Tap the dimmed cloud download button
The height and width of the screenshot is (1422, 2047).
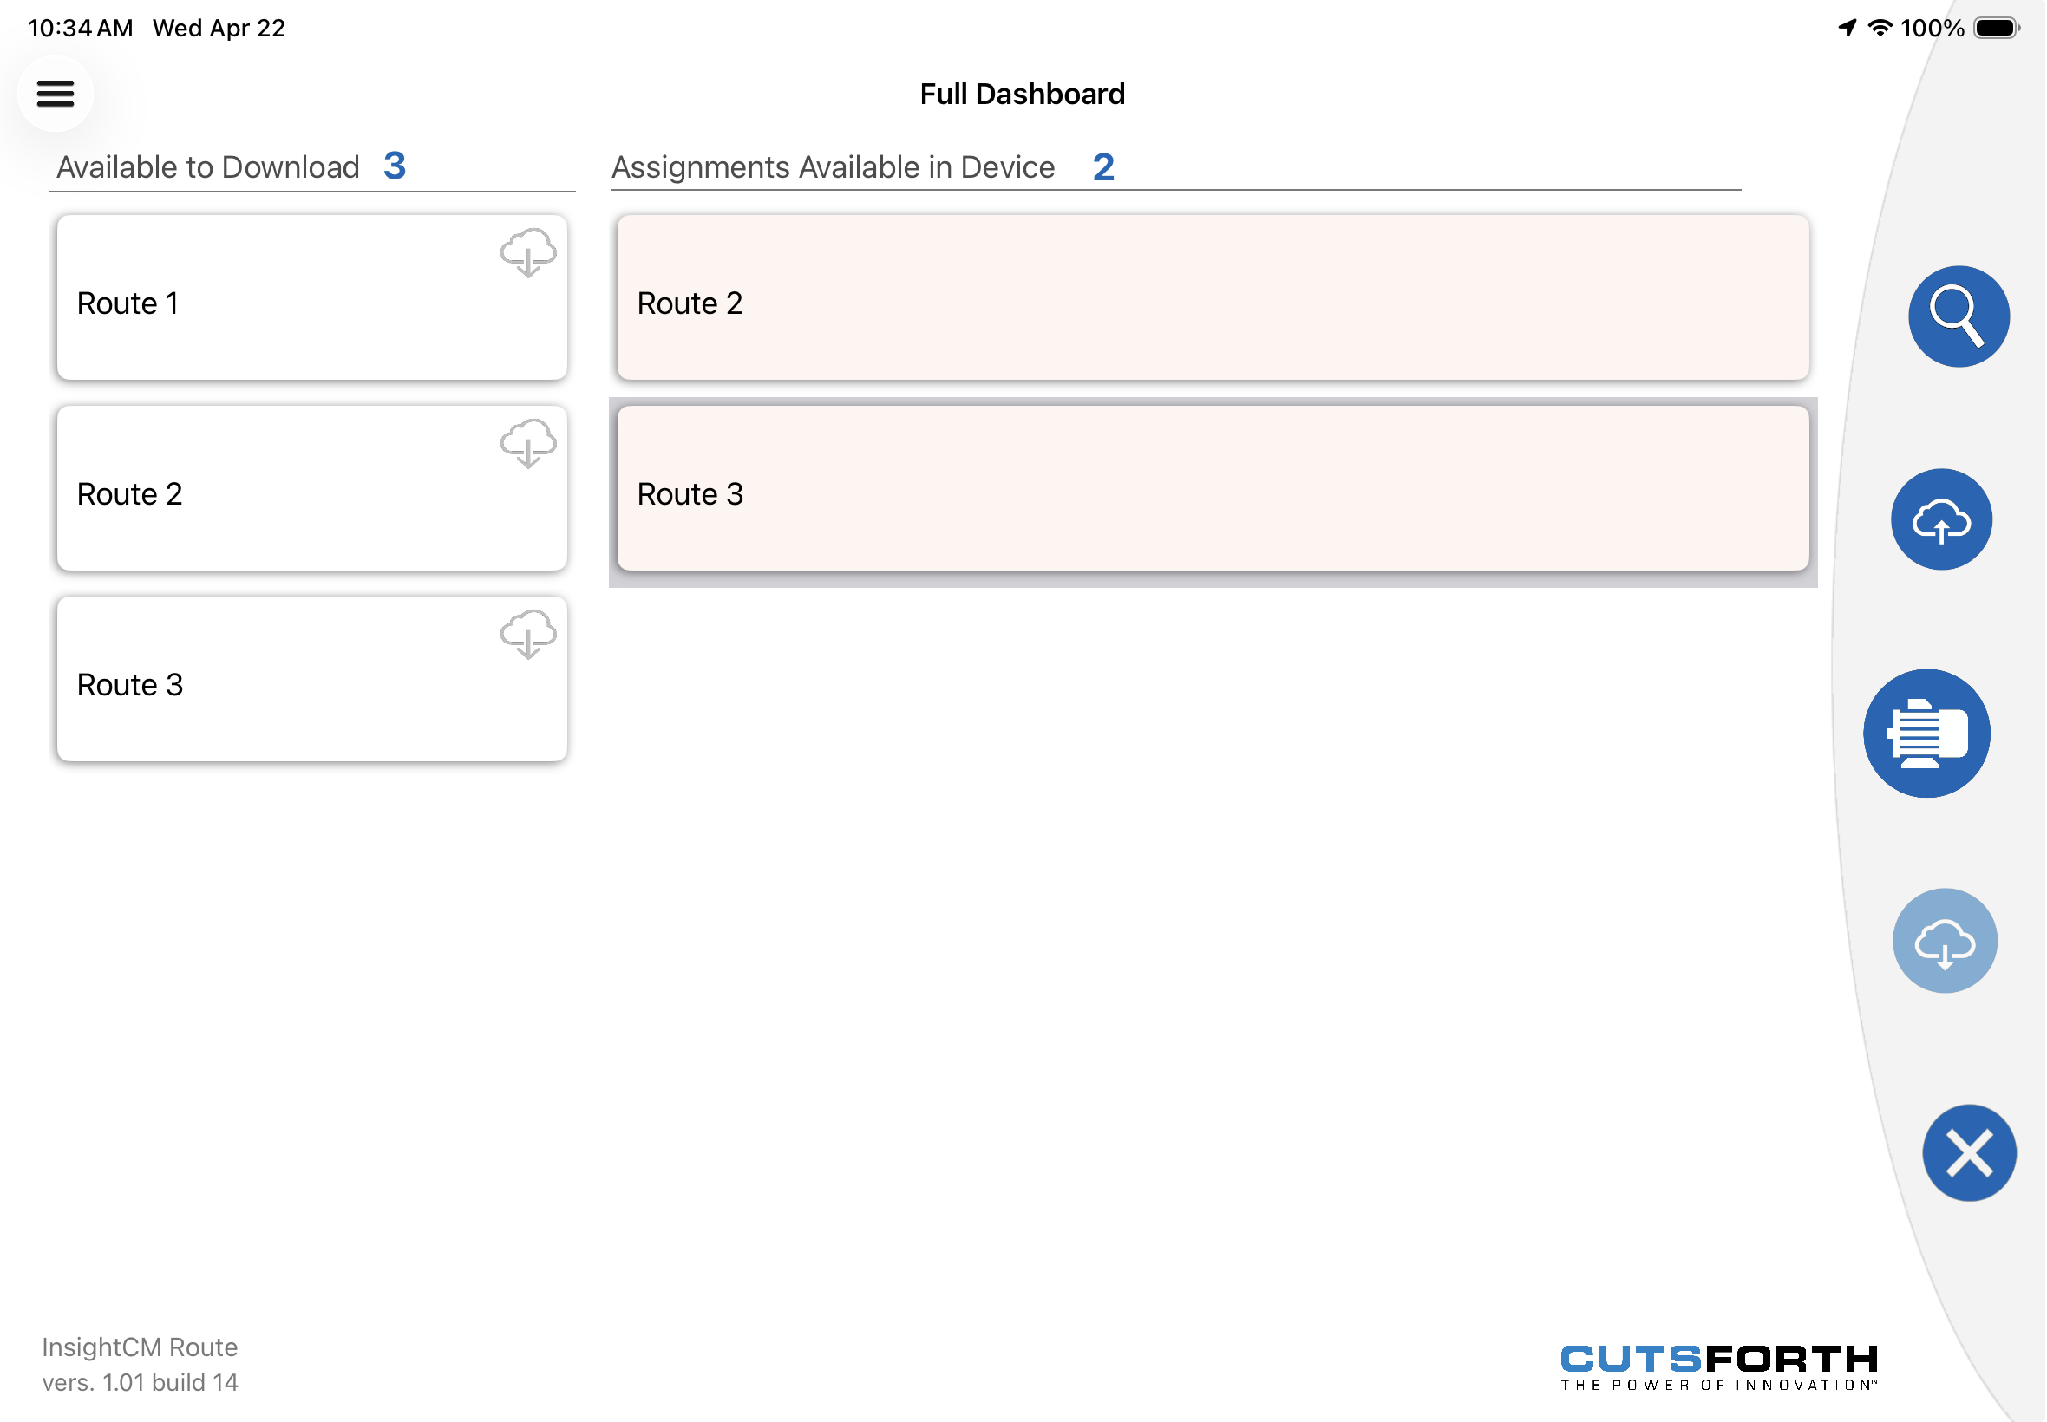(x=1945, y=941)
